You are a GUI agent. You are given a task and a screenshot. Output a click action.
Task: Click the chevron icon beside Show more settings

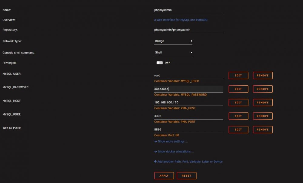(x=155, y=142)
